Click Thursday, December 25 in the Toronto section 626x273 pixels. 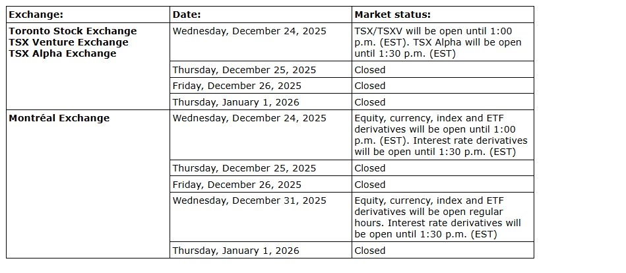[243, 70]
